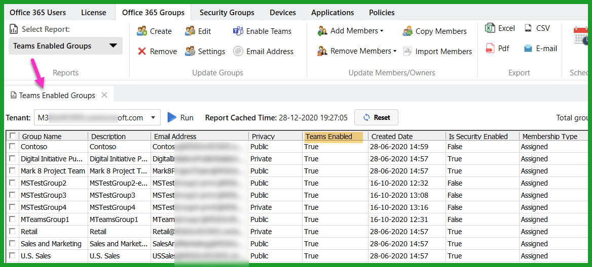Open the Add Members dropdown arrow
The image size is (592, 267).
382,31
